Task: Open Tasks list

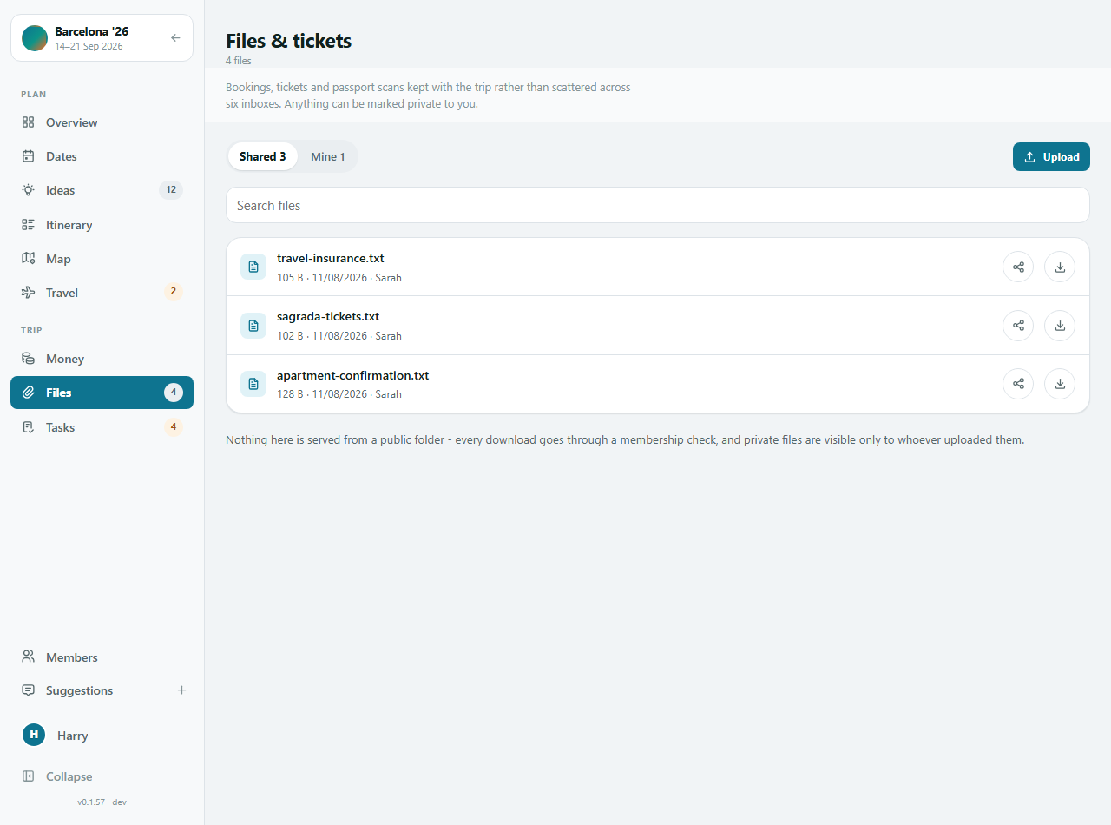Action: (102, 427)
